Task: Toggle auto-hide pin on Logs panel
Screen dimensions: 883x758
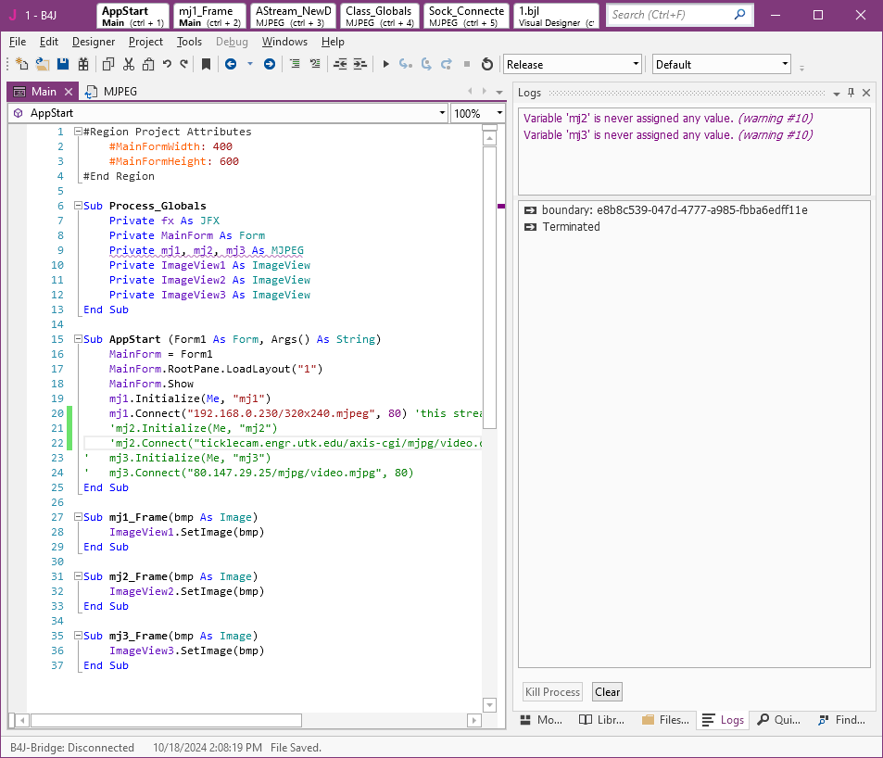Action: [851, 93]
